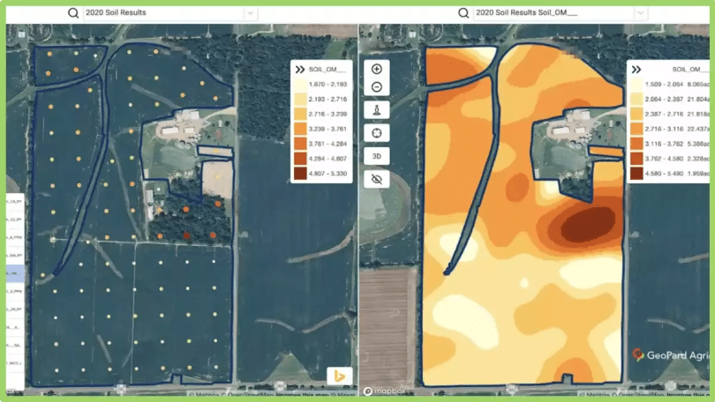The height and width of the screenshot is (402, 715).
Task: Select left legend swatch 3.239 - 3.761
Action: (x=300, y=129)
